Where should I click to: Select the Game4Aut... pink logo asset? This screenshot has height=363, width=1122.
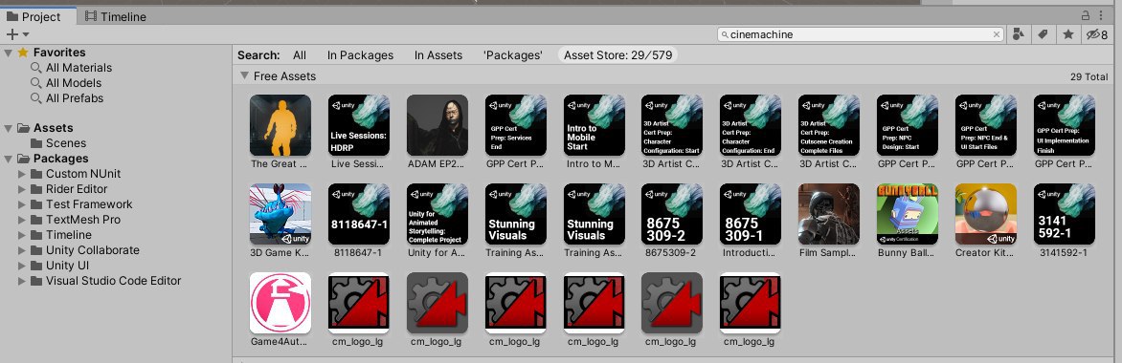(x=280, y=302)
